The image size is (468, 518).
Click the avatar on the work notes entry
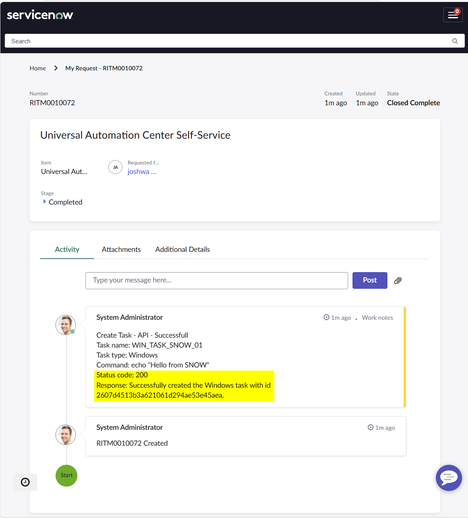pos(65,325)
